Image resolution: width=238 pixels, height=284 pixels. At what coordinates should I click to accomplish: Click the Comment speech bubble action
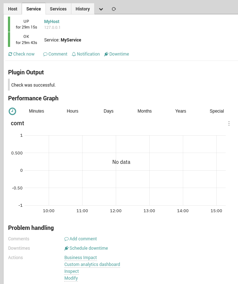55,54
